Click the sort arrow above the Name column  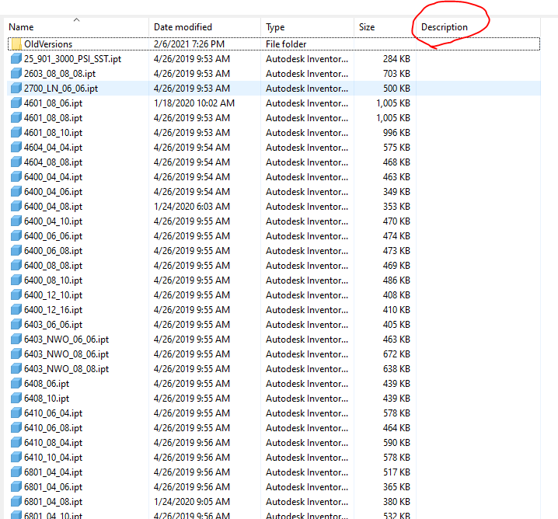click(76, 20)
